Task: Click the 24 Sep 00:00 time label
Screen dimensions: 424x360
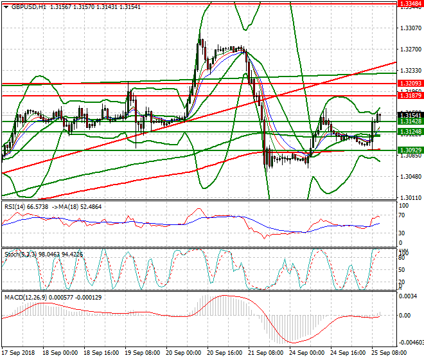Action: pyautogui.click(x=306, y=353)
